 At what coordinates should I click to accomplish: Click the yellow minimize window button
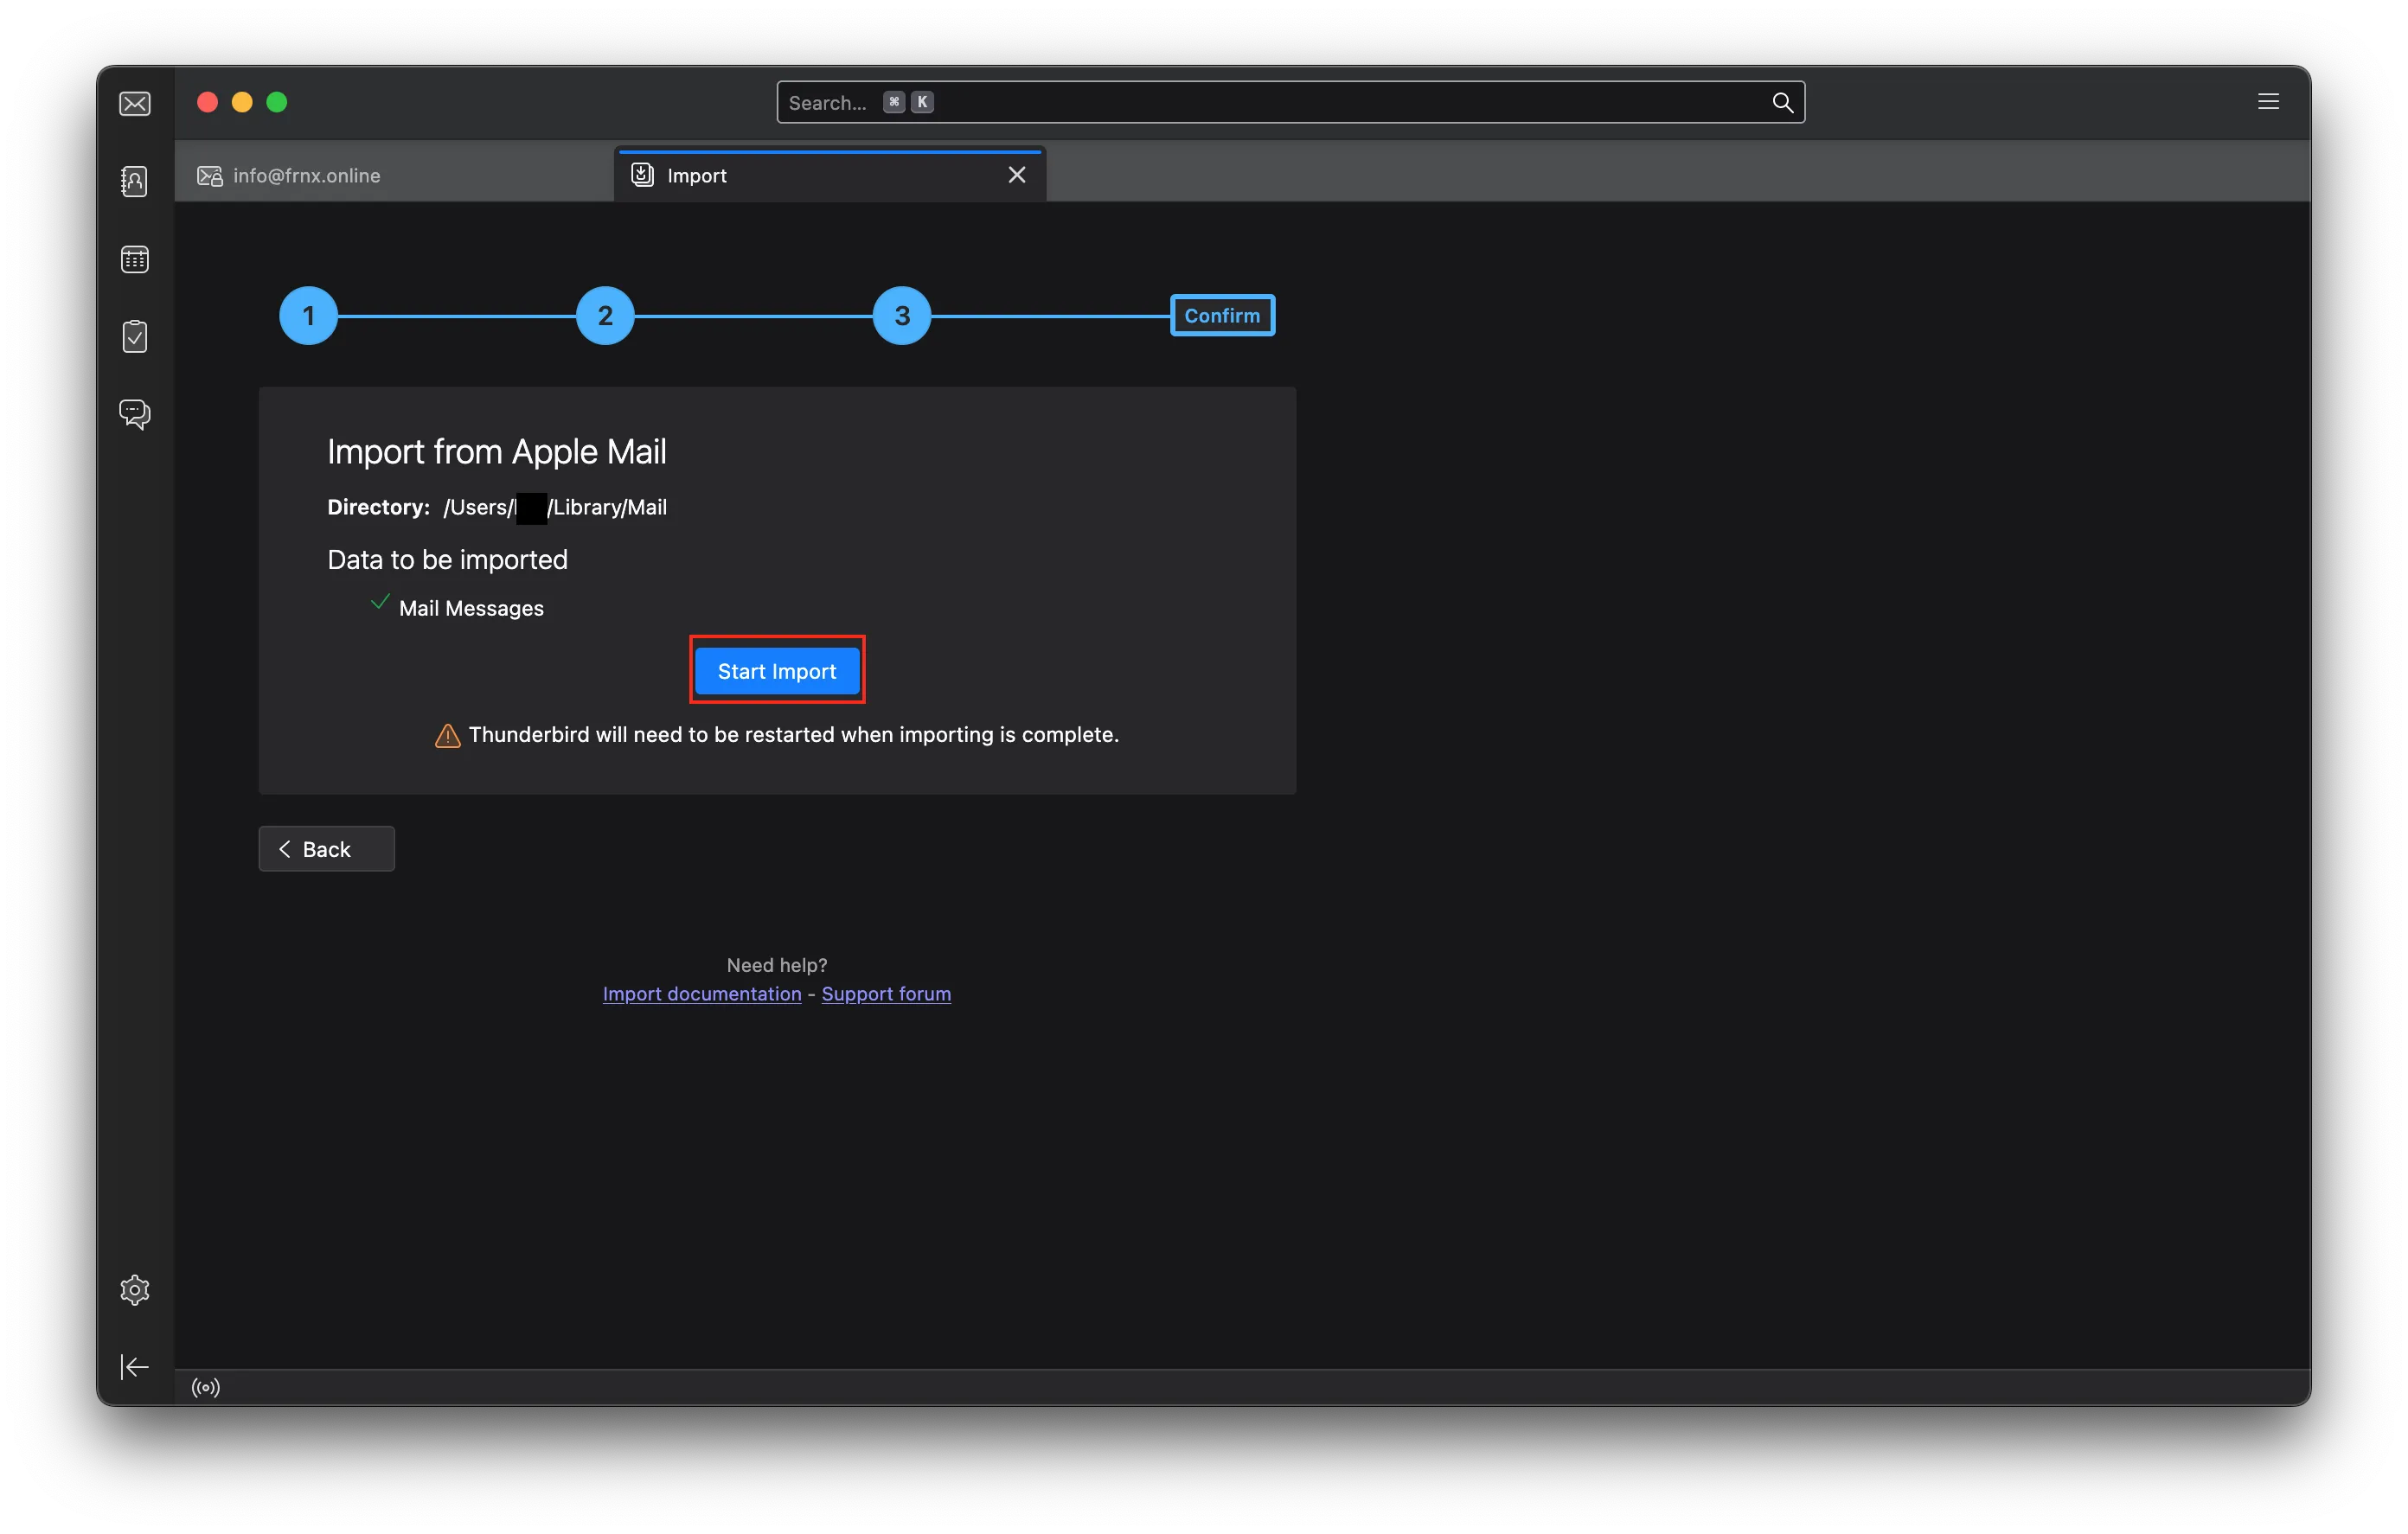pyautogui.click(x=242, y=102)
